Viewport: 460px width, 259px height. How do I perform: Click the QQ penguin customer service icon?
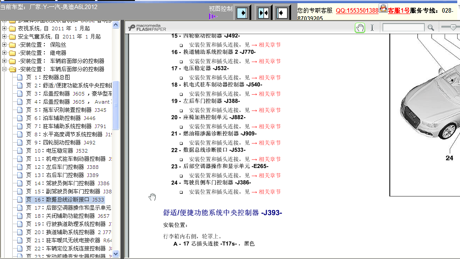click(383, 8)
